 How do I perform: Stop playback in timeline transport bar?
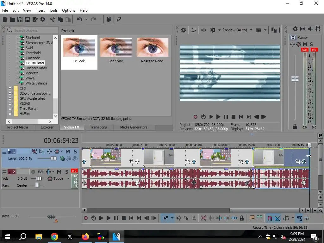coord(124,218)
